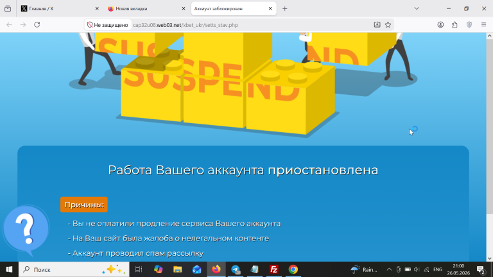This screenshot has width=493, height=277.
Task: Open the Firefox hamburger application menu
Action: [483, 25]
